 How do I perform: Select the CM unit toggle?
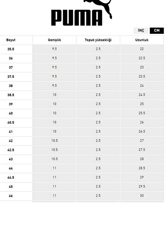(157, 31)
